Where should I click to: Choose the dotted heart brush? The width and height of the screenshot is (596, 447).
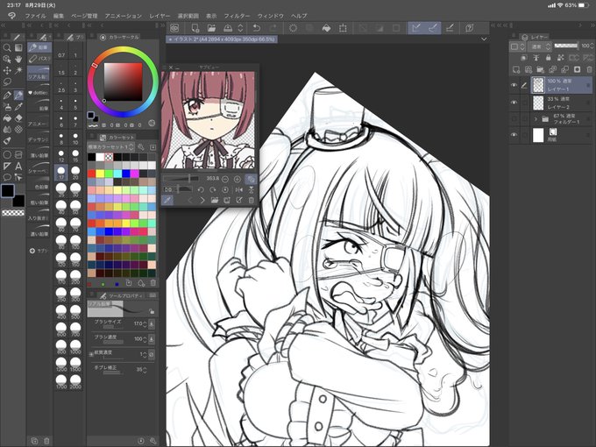39,91
